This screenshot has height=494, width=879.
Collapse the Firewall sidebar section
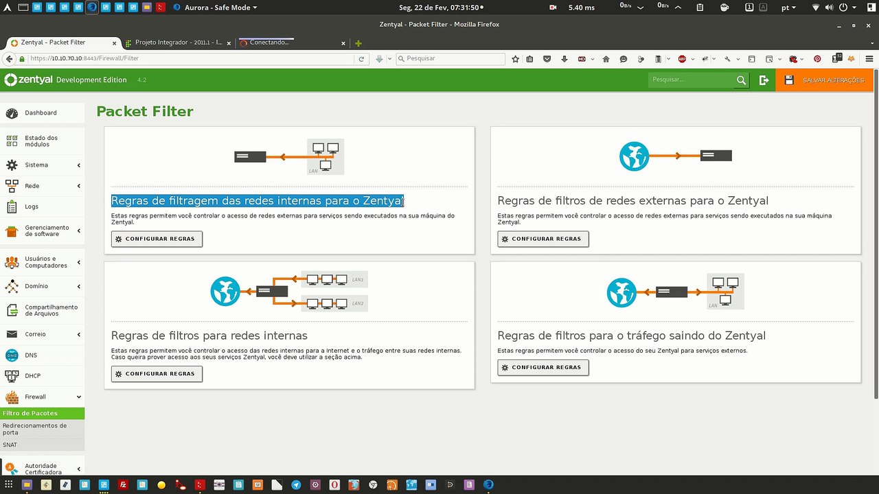[79, 397]
